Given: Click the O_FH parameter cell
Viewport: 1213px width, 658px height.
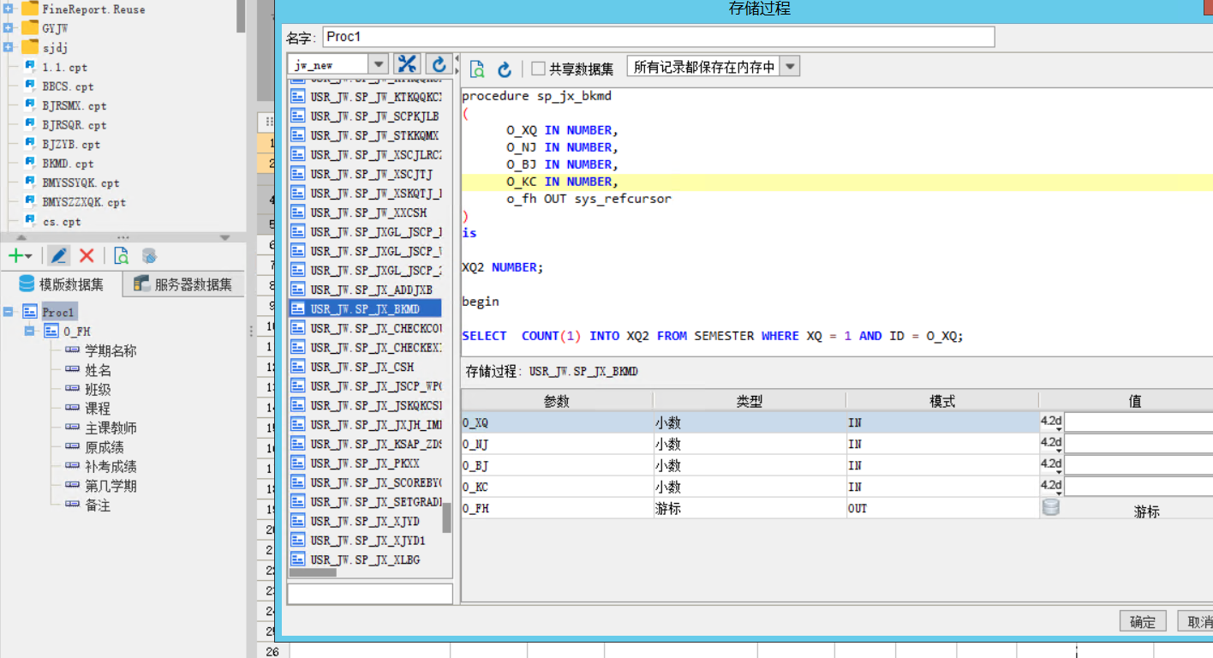Looking at the screenshot, I should tap(557, 508).
